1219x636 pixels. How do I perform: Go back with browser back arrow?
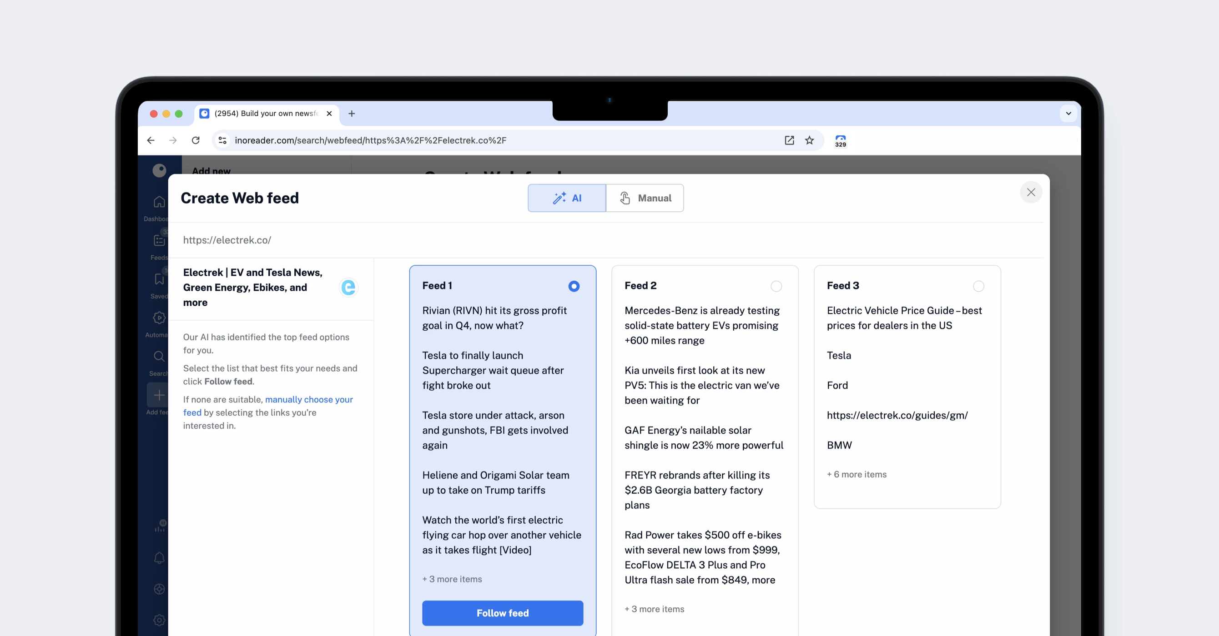[151, 140]
